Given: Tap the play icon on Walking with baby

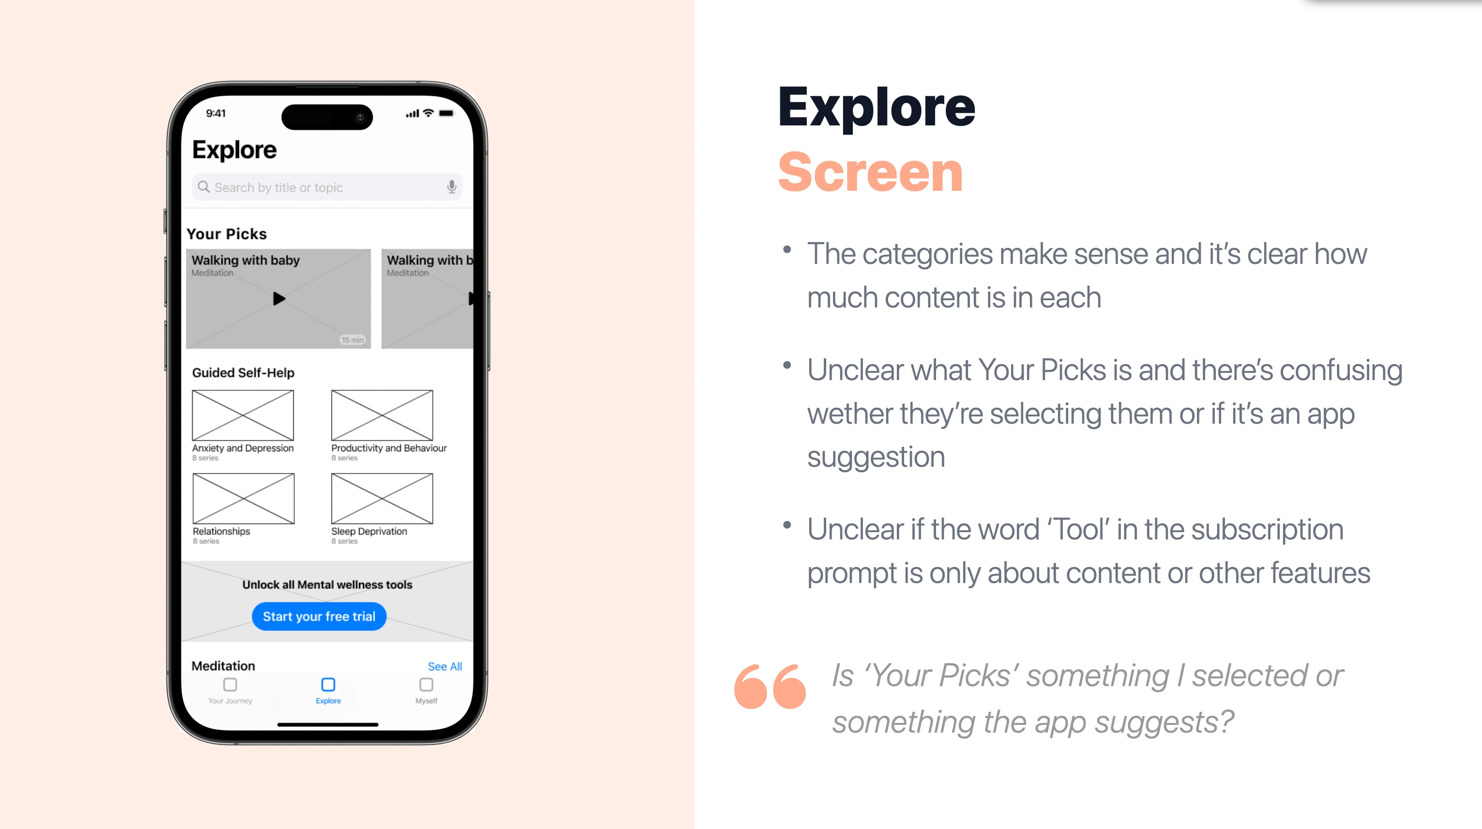Looking at the screenshot, I should pos(279,298).
